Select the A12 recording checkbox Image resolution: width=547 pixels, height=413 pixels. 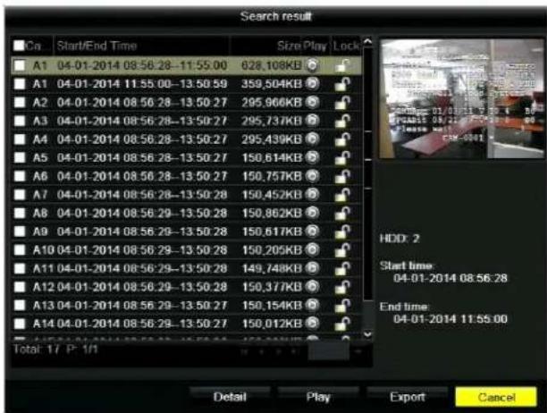click(x=20, y=287)
